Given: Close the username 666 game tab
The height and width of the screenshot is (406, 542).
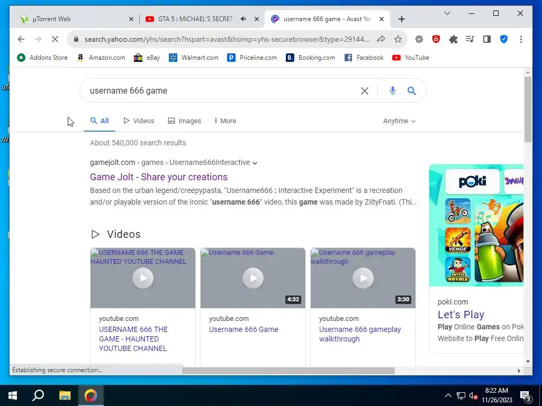Looking at the screenshot, I should tap(381, 20).
